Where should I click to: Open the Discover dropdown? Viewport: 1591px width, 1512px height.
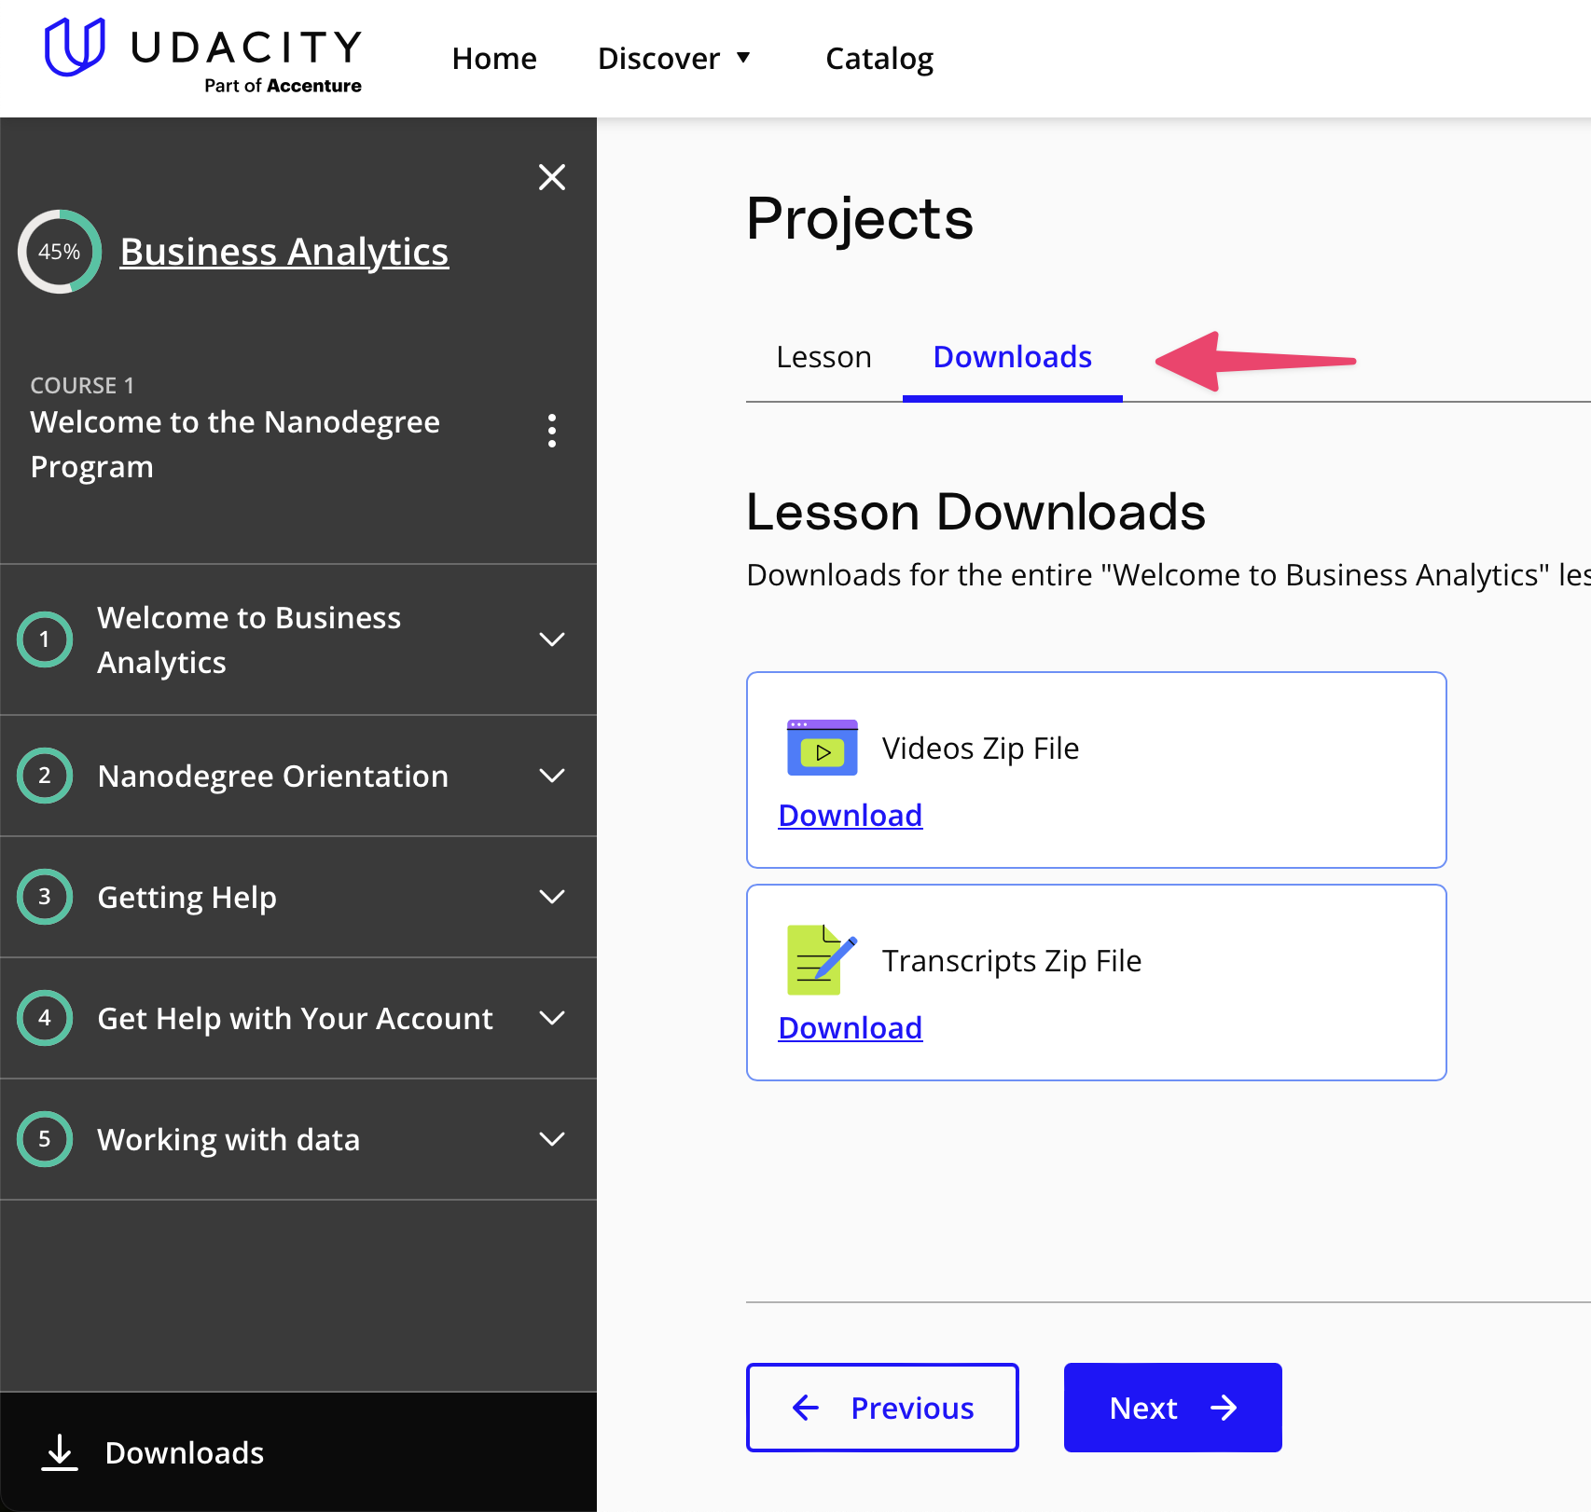pos(675,58)
